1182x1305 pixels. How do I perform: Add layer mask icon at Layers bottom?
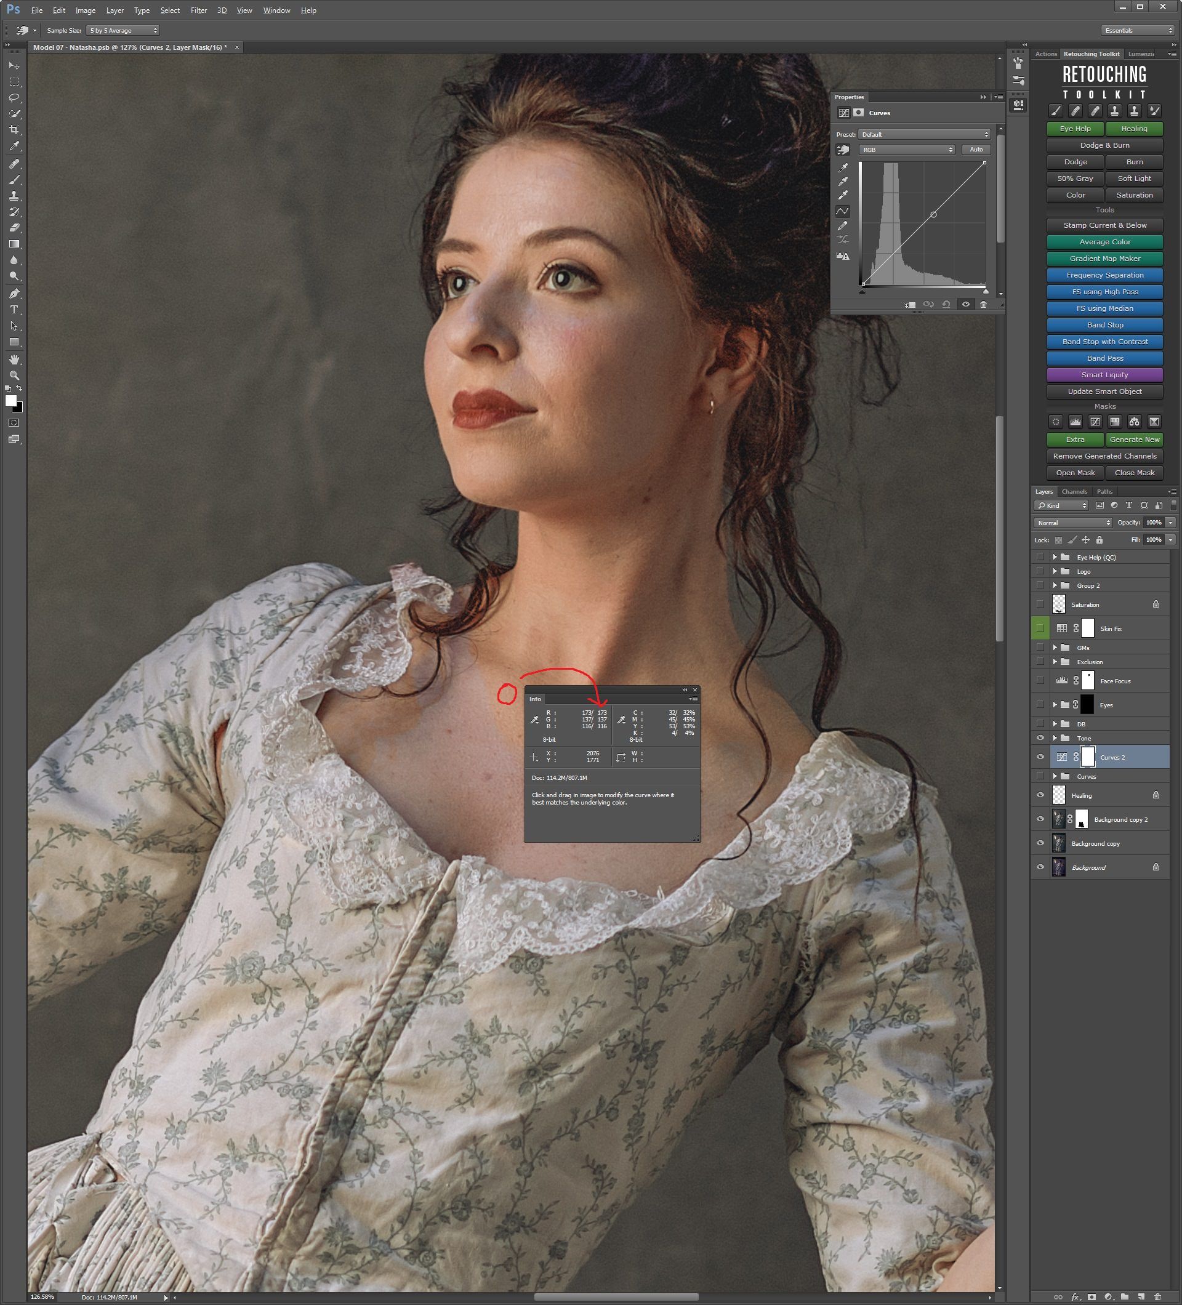[x=1092, y=1296]
